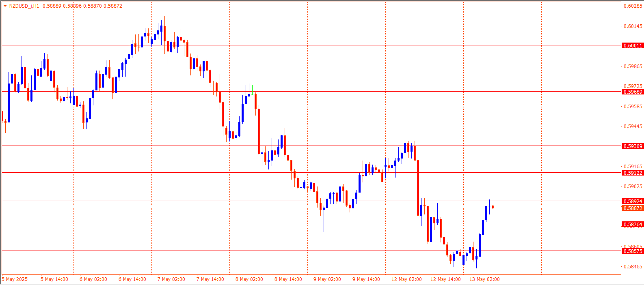Click the 0.59025 price scale value

point(633,186)
